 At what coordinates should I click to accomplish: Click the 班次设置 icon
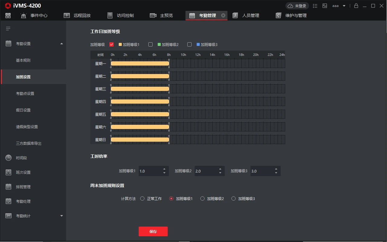click(x=8, y=172)
